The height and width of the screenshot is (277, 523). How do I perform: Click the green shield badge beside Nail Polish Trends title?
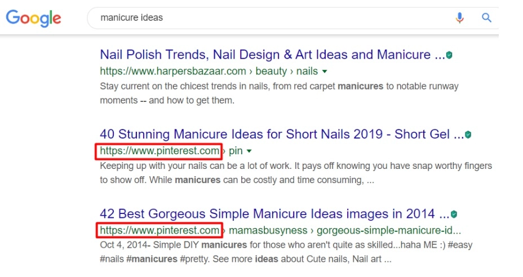coord(449,55)
